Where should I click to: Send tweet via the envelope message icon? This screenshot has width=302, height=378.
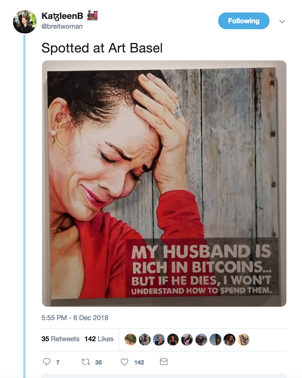pyautogui.click(x=164, y=362)
